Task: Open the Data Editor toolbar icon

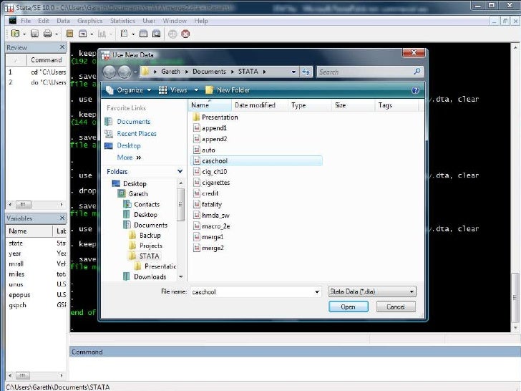Action: pyautogui.click(x=143, y=34)
